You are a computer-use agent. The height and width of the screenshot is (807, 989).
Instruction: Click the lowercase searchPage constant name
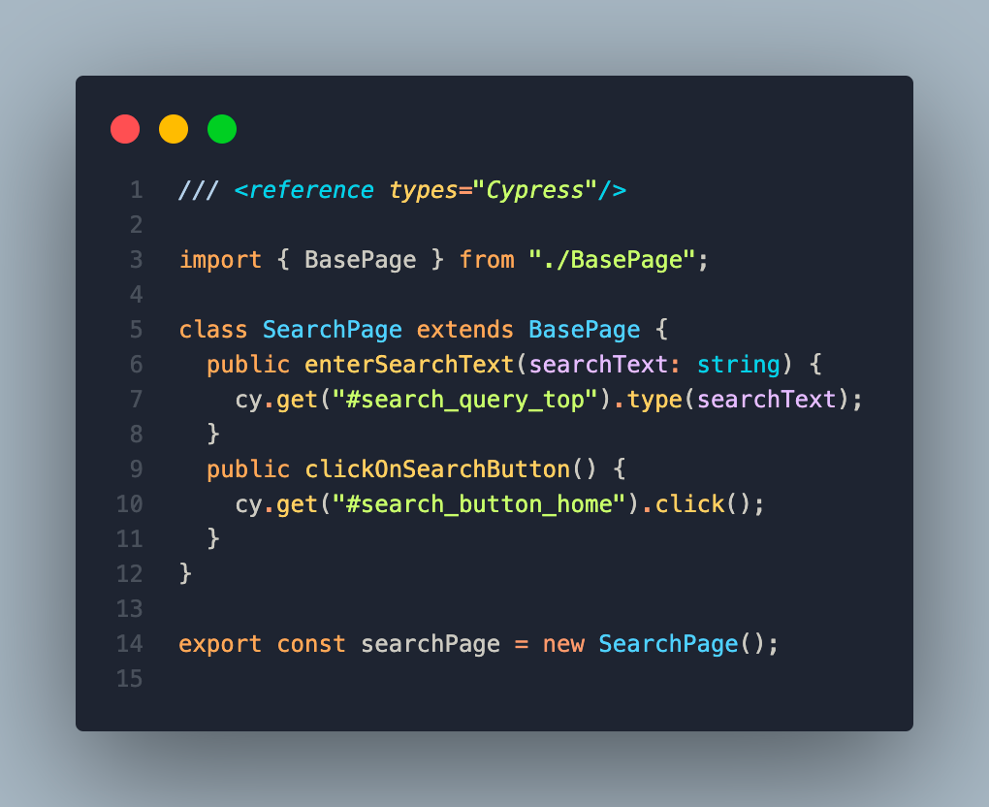pyautogui.click(x=431, y=644)
